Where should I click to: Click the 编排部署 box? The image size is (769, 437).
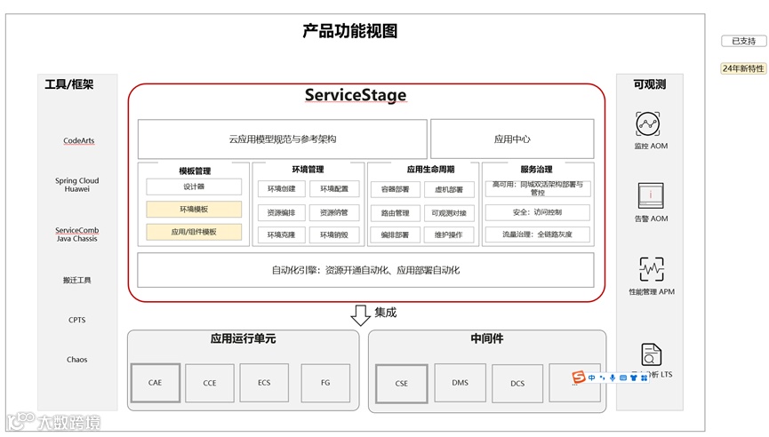[x=396, y=234]
